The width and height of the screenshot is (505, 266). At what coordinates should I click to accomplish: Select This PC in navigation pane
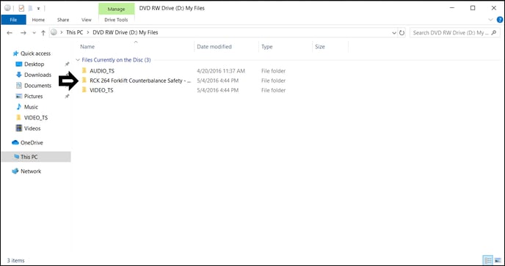[x=29, y=157]
